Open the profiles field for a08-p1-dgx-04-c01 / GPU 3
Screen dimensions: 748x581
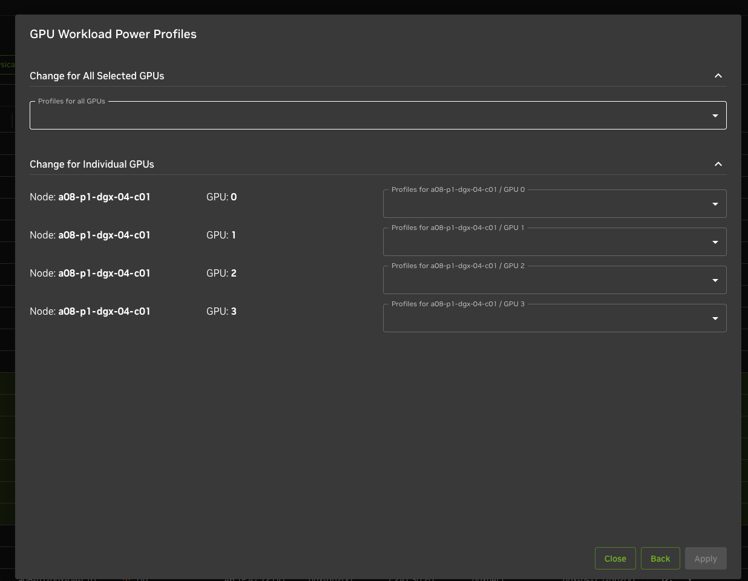pyautogui.click(x=545, y=318)
